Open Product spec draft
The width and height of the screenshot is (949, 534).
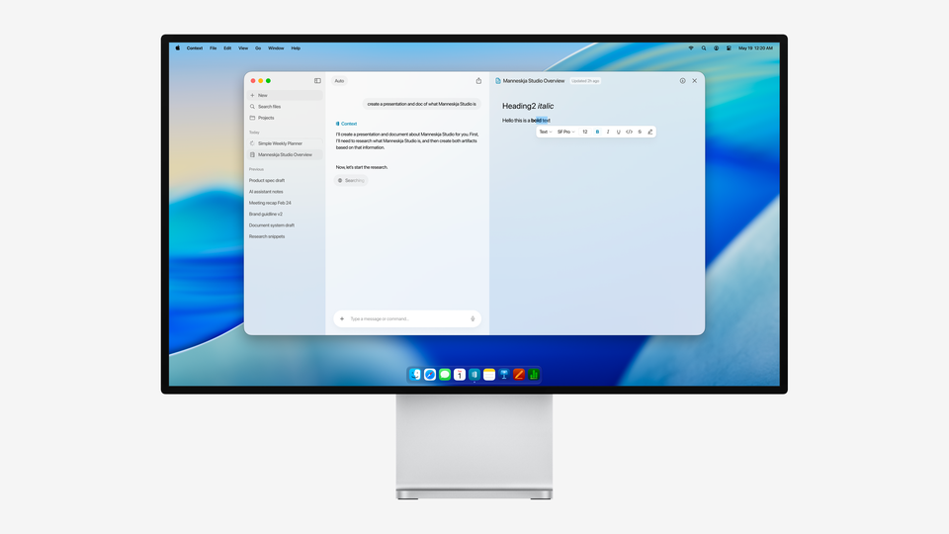[x=267, y=180]
